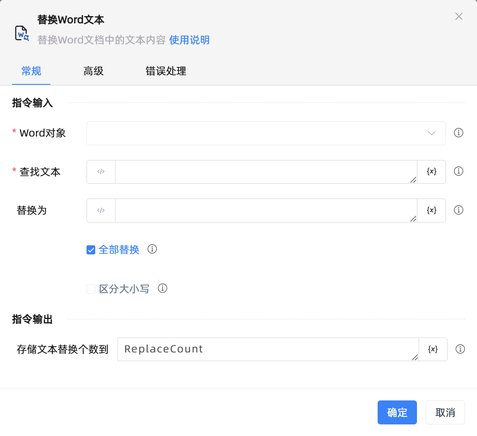Open variable {x} picker for ReplaceCount
Viewport: 477px width, 436px height.
pos(433,350)
